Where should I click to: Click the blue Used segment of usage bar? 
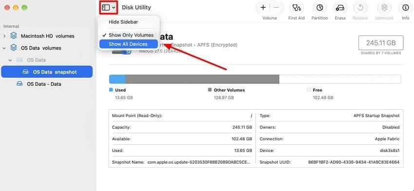(117, 79)
